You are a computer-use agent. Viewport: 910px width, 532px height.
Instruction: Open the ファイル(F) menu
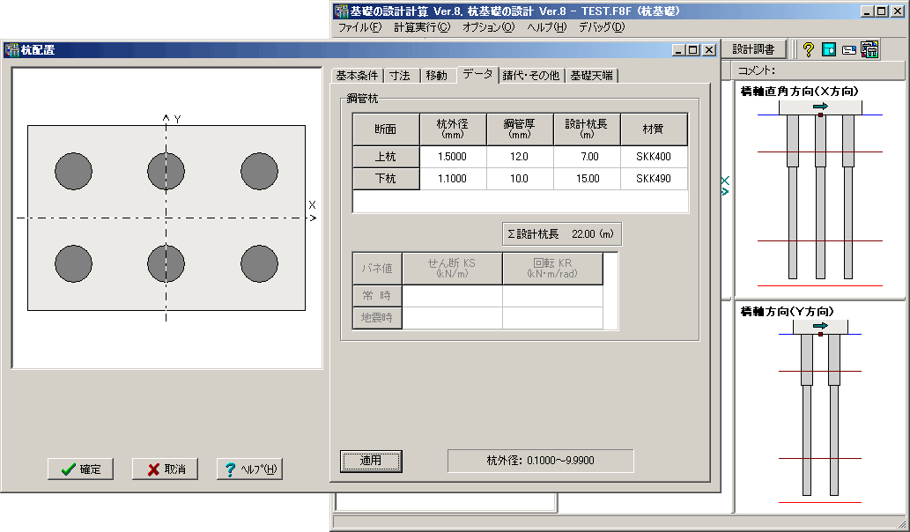tap(359, 27)
